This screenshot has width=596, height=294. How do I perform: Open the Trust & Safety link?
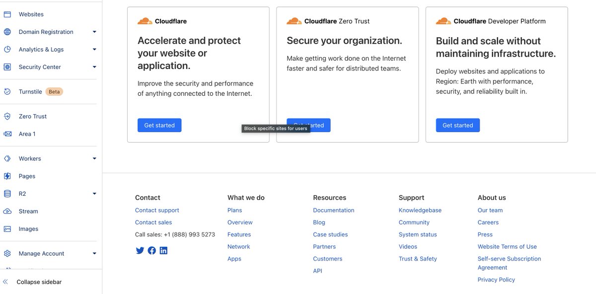pyautogui.click(x=418, y=259)
